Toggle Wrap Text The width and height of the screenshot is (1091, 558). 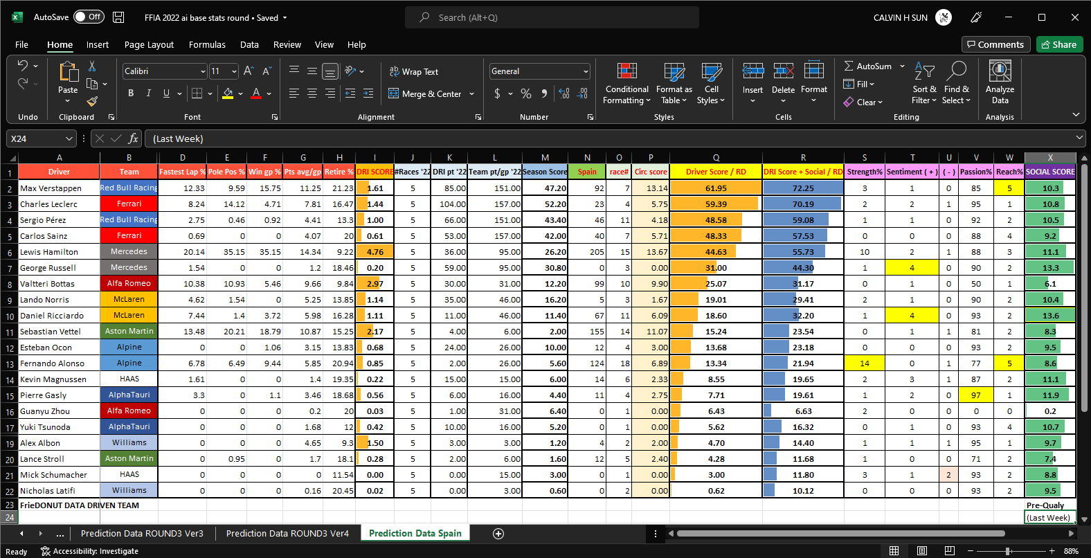tap(414, 71)
